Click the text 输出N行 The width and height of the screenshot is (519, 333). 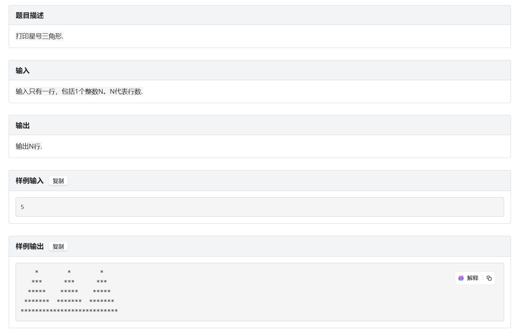[x=29, y=146]
